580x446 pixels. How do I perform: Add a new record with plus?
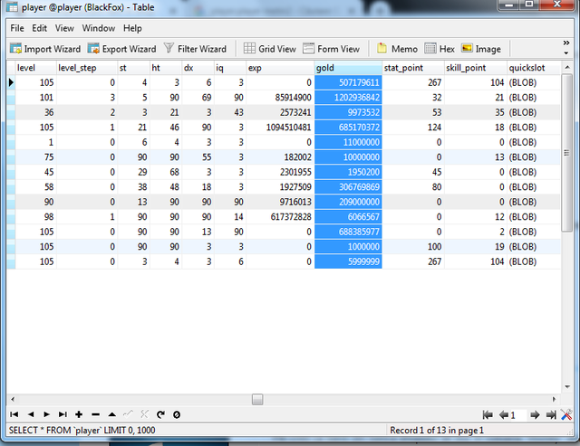79,414
